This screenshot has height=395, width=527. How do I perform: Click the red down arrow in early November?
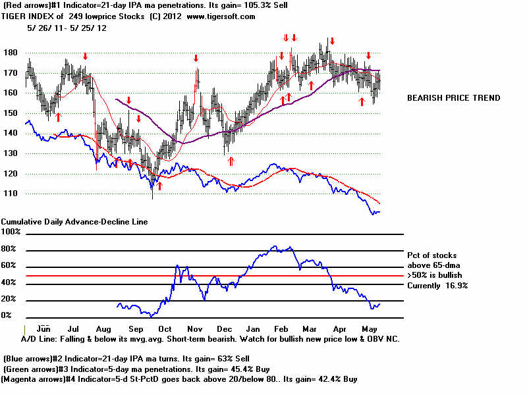pyautogui.click(x=196, y=59)
